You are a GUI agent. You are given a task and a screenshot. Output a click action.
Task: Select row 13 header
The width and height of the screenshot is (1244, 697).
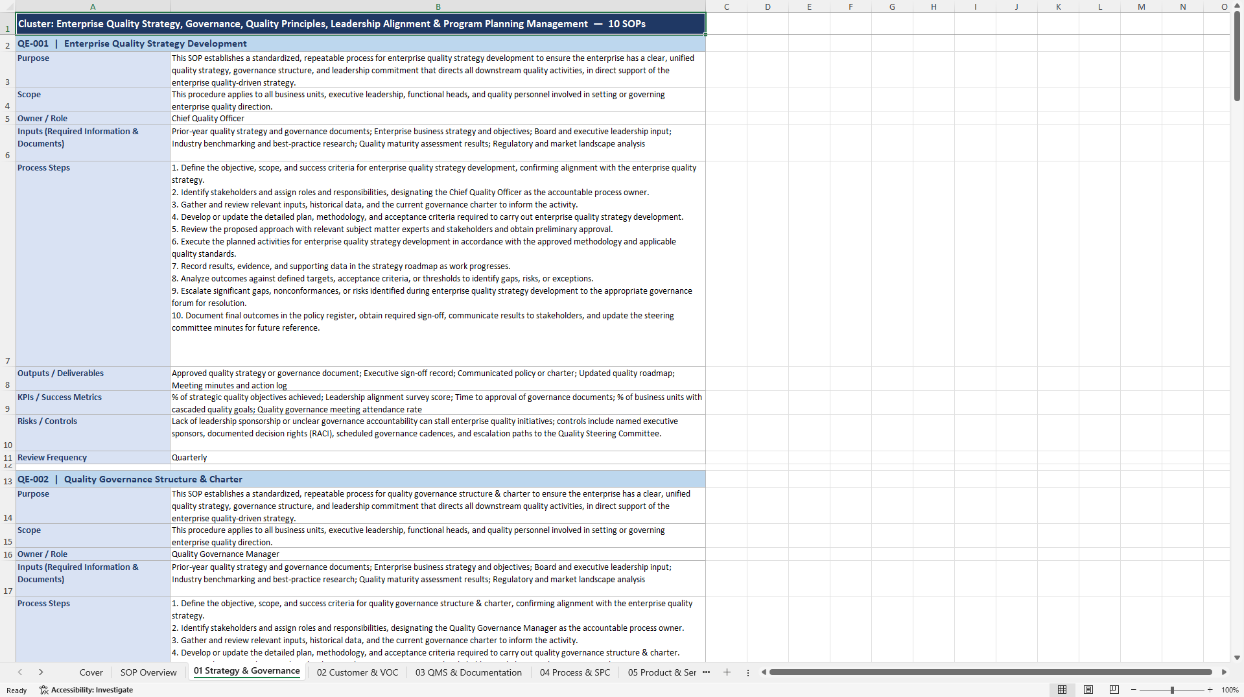[x=8, y=479]
